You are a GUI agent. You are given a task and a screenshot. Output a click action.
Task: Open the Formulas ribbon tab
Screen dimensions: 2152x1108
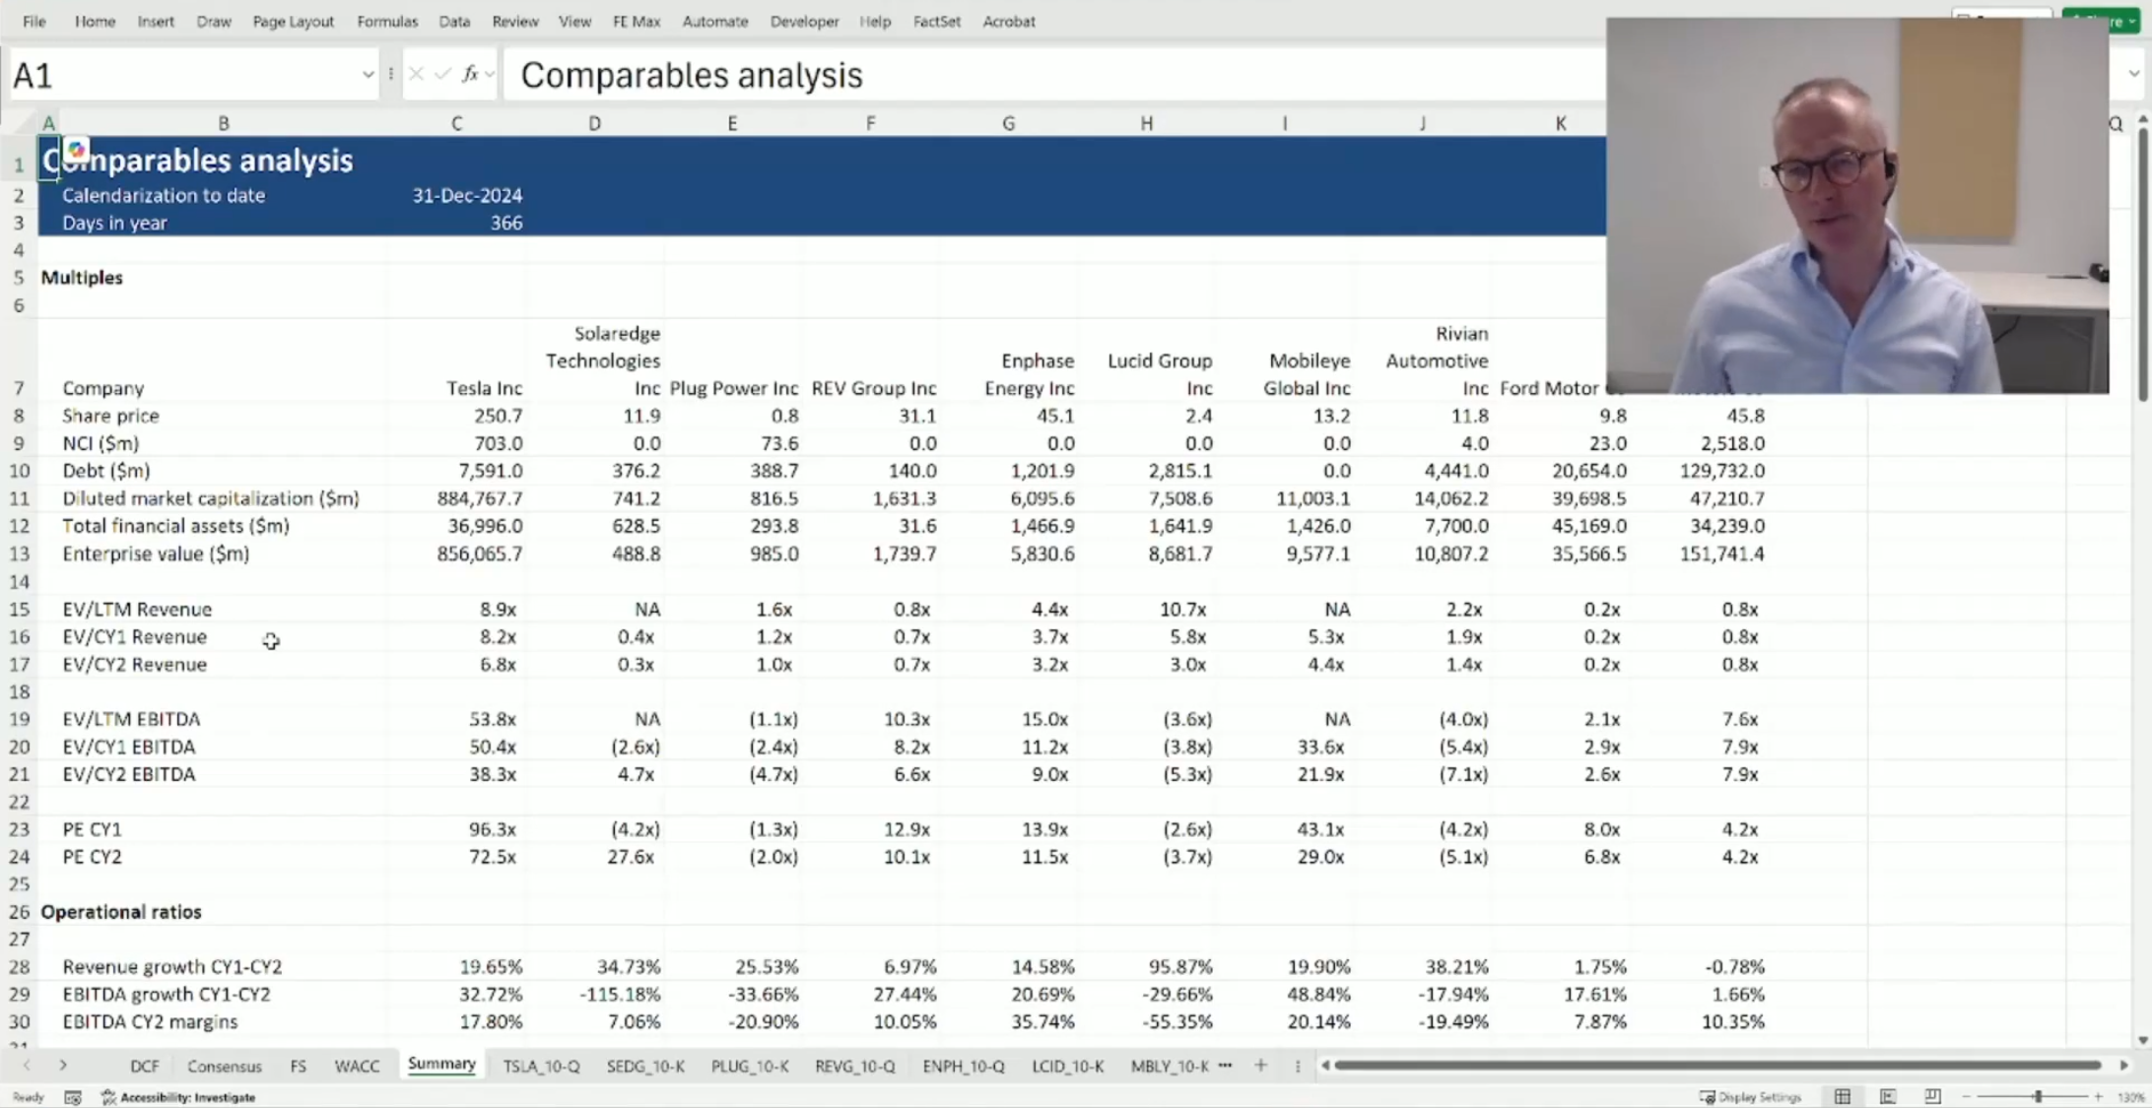[x=387, y=21]
